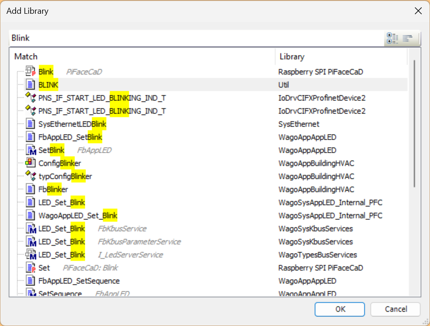The width and height of the screenshot is (430, 326).
Task: Click WagoAppBuildingHVAC beside ConfigBlinker
Action: [x=316, y=163]
